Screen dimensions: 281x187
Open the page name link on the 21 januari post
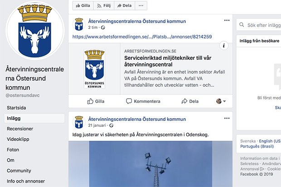pos(137,119)
